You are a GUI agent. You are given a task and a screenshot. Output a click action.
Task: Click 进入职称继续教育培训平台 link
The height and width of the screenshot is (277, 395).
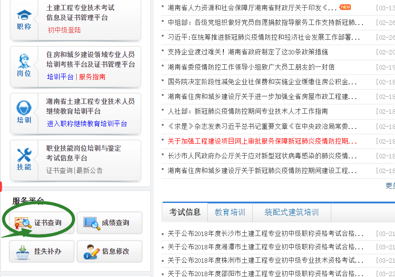(x=87, y=124)
